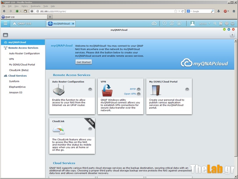Open a new browser tab
Image resolution: width=238 pixels, height=179 pixels.
click(50, 17)
